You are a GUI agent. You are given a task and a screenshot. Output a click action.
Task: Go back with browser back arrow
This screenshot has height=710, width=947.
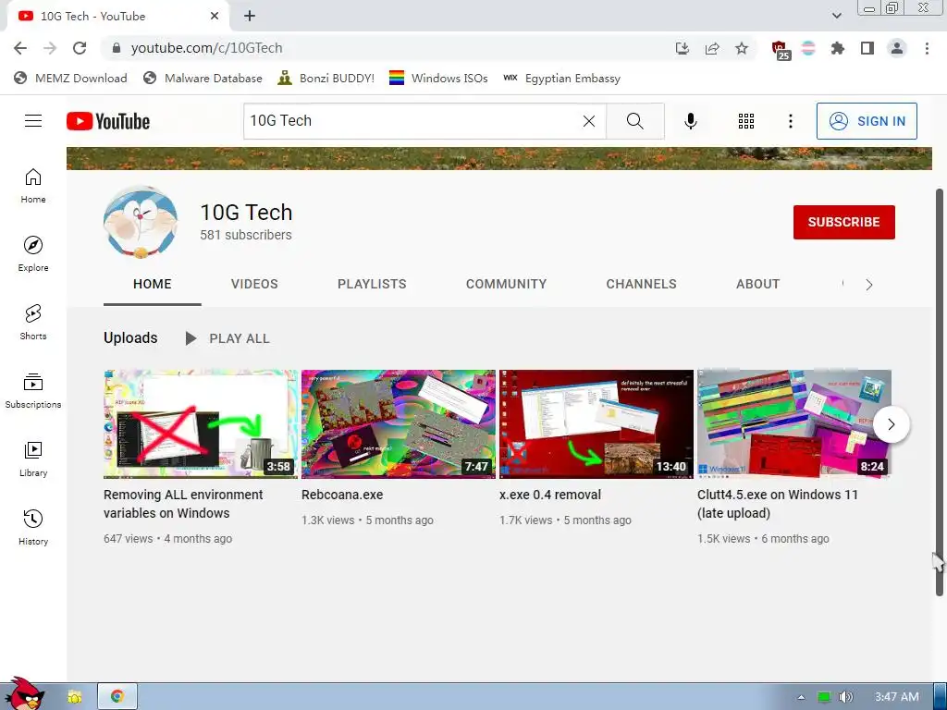pyautogui.click(x=20, y=48)
